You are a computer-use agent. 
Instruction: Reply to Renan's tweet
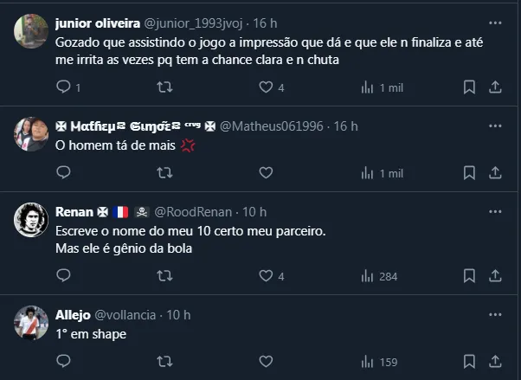(62, 276)
